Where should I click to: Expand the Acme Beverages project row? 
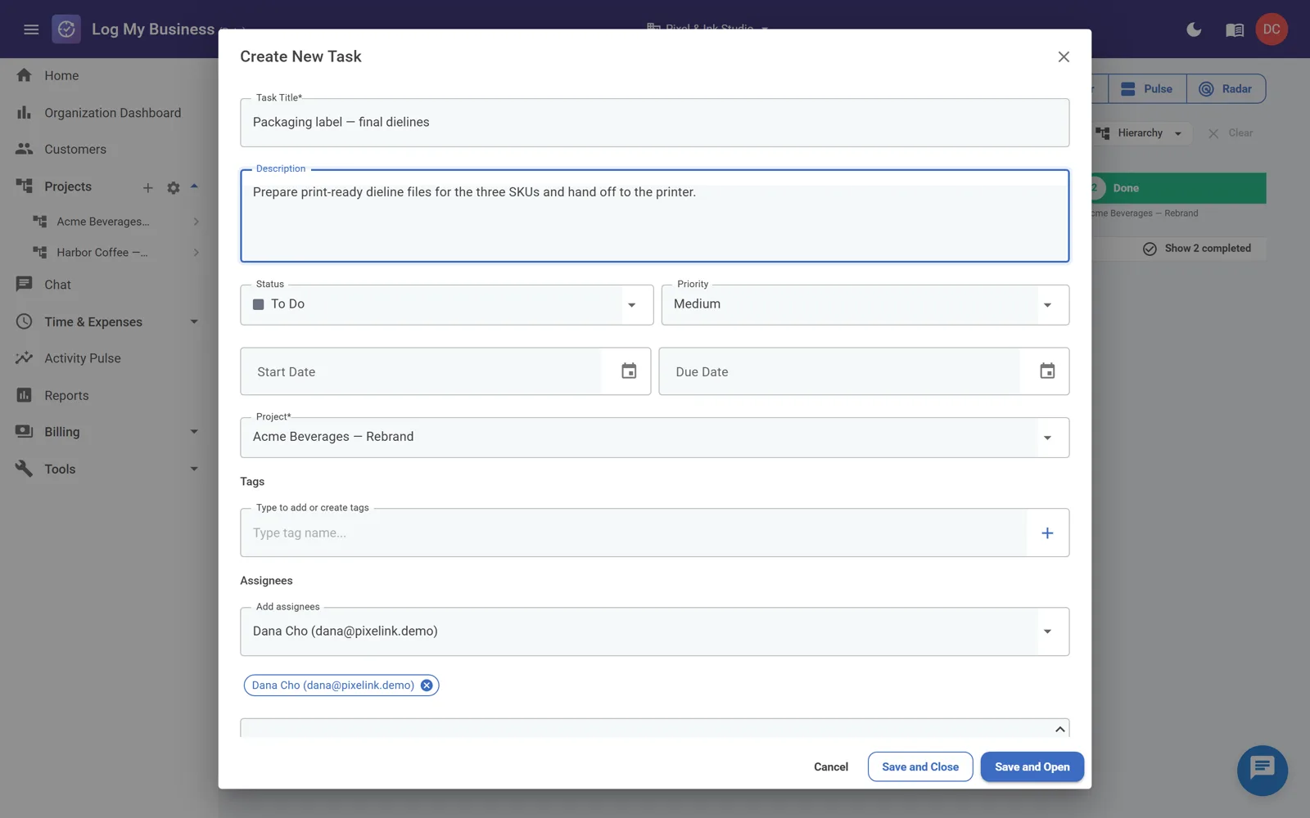(x=196, y=222)
